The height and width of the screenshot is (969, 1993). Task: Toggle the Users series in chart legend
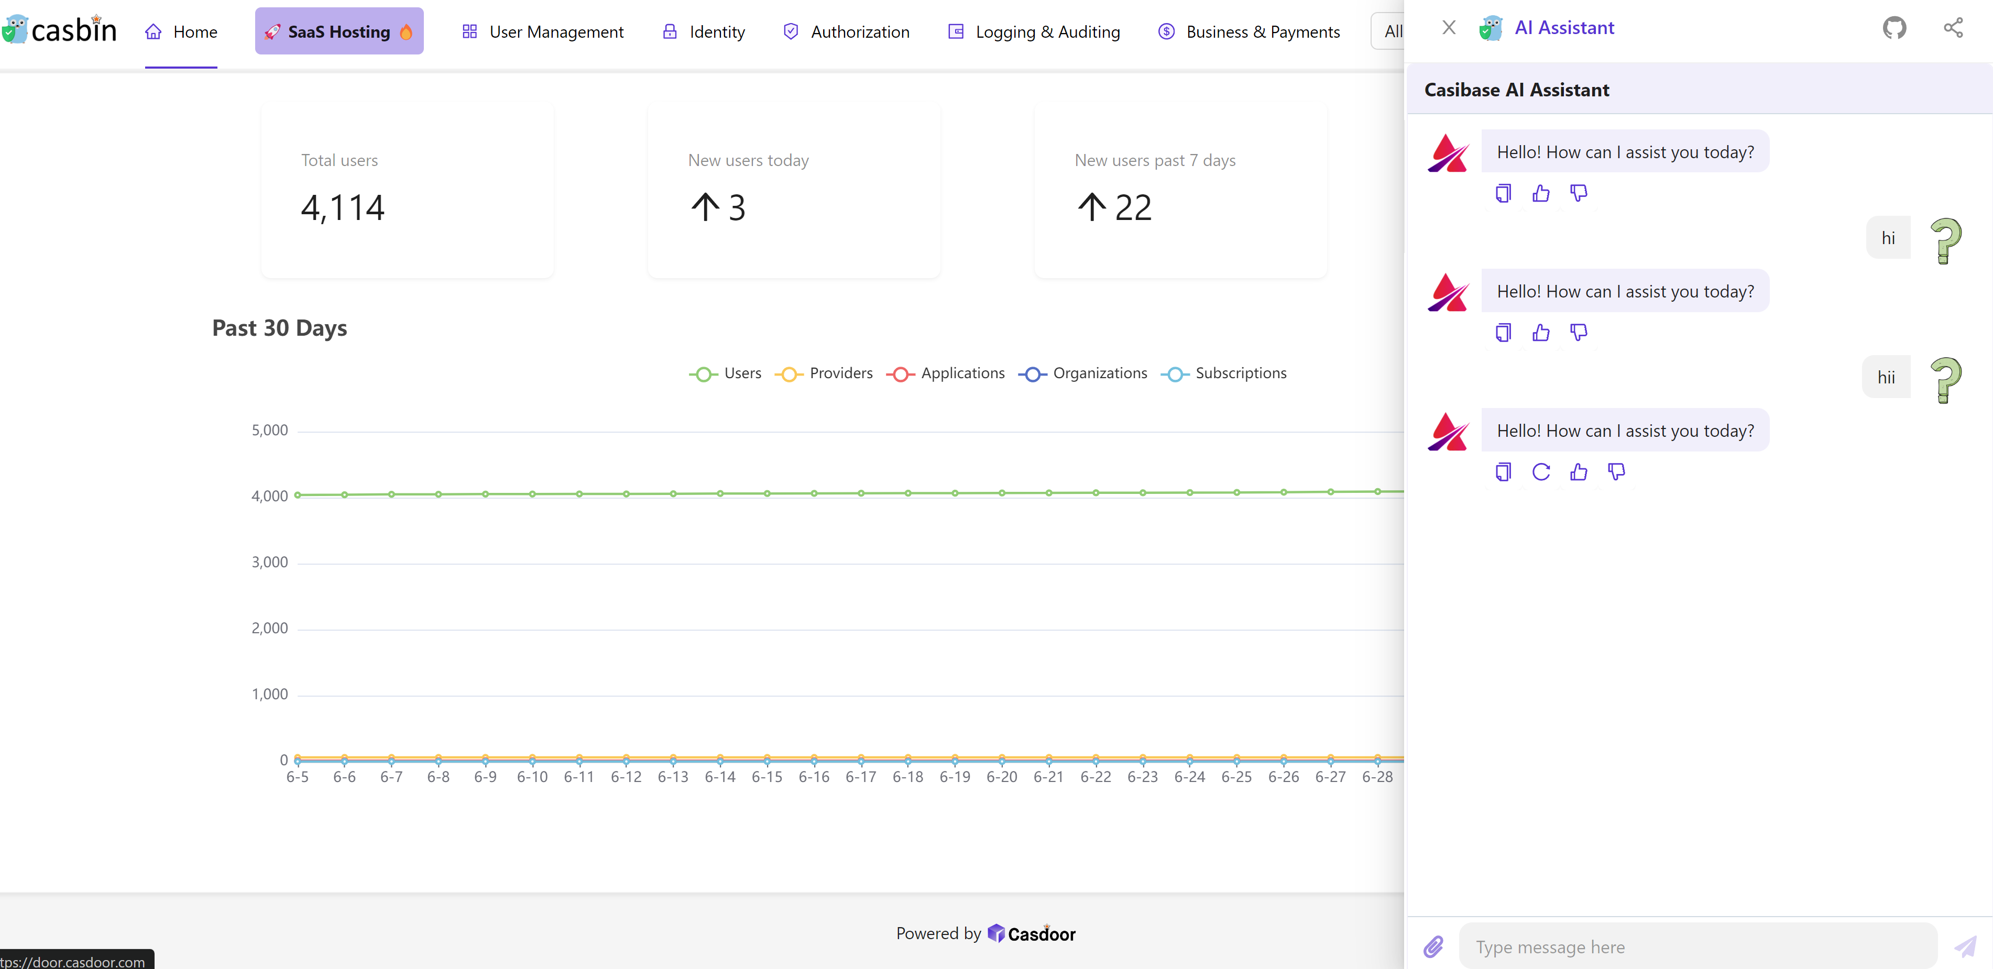pyautogui.click(x=725, y=373)
